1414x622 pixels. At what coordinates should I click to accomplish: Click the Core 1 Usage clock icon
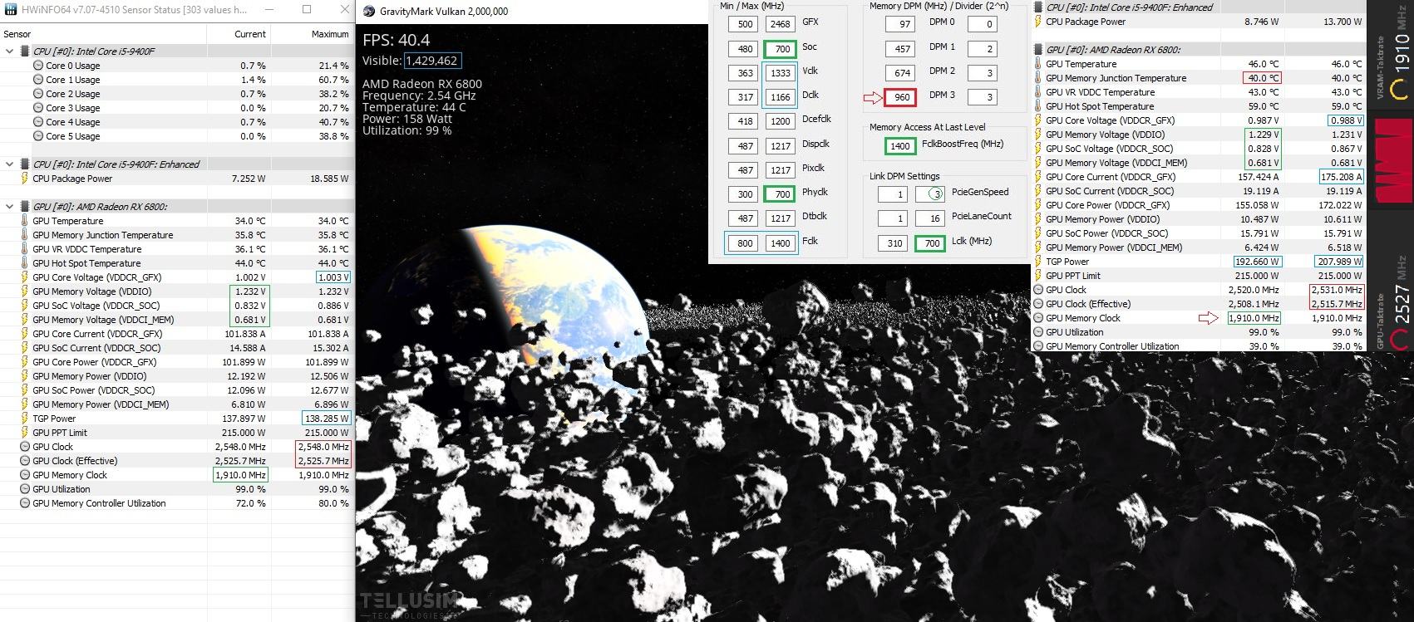38,80
